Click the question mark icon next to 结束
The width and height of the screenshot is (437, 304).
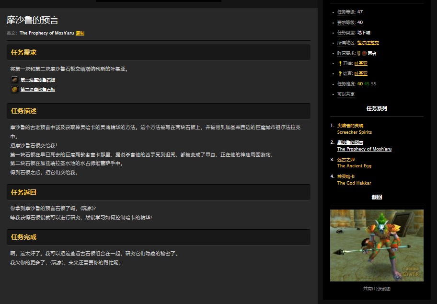340,73
